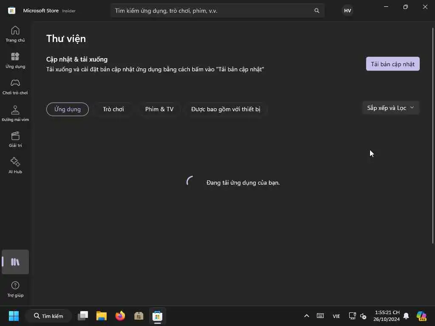
Task: Open the AI Hub section
Action: [x=15, y=166]
